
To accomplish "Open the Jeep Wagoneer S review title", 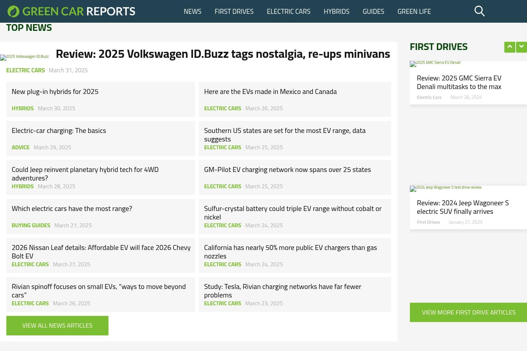I will pyautogui.click(x=463, y=207).
